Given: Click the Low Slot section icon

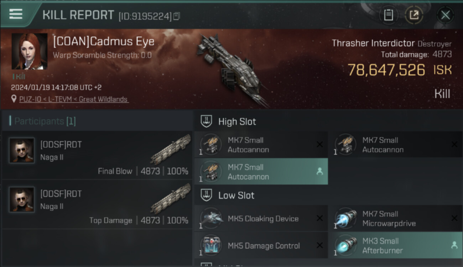Looking at the screenshot, I should [207, 195].
